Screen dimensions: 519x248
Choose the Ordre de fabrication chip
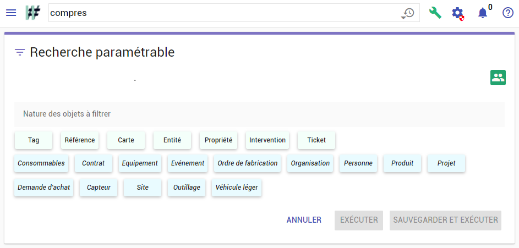tap(248, 163)
